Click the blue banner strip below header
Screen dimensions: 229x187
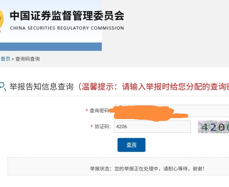[51, 46]
